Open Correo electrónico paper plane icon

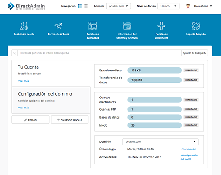tap(58, 26)
